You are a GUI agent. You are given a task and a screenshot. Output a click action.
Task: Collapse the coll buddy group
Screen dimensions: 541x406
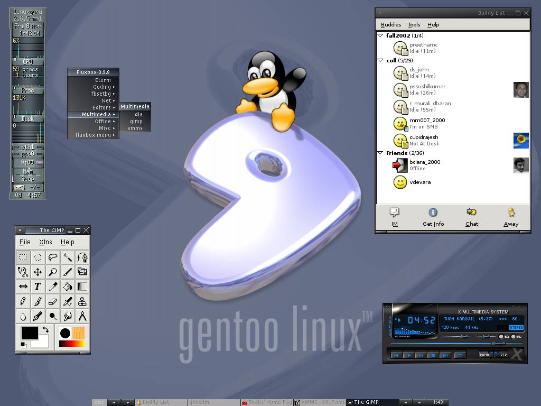click(380, 60)
